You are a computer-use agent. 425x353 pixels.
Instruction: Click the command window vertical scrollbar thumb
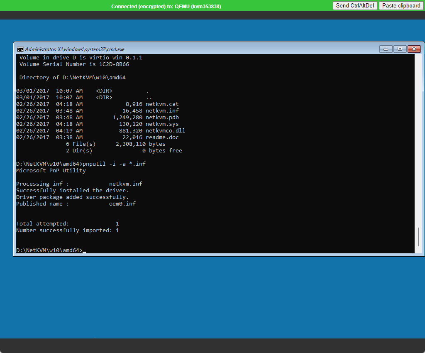[x=418, y=236]
